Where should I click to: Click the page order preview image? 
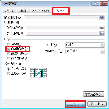tap(39, 73)
